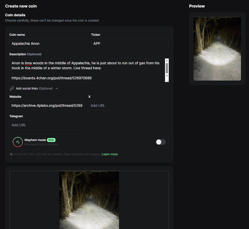Click the chain link icon beside social links
The image size is (249, 229).
pyautogui.click(x=12, y=88)
